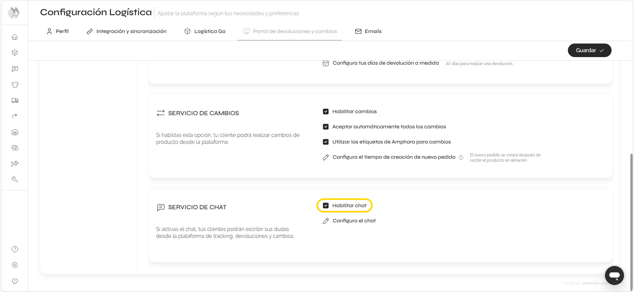634x292 pixels.
Task: Open the wrench tools sidebar icon
Action: click(15, 179)
